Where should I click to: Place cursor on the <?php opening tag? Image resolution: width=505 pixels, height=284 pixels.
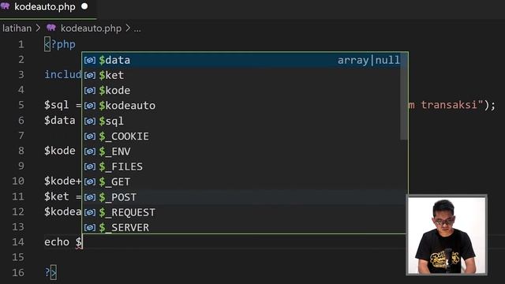pyautogui.click(x=60, y=44)
